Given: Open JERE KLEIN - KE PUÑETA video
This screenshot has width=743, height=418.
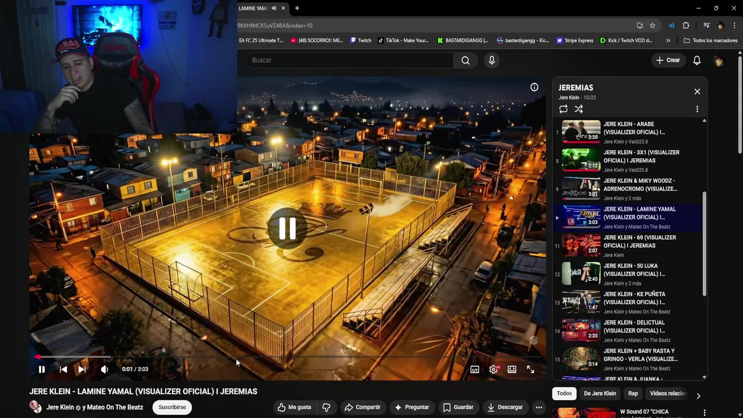Looking at the screenshot, I should click(628, 303).
